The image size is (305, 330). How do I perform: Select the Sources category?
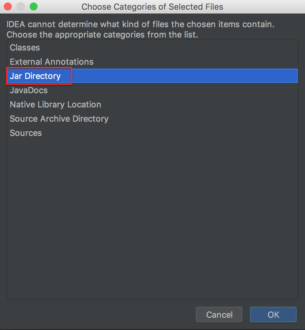pyautogui.click(x=26, y=133)
